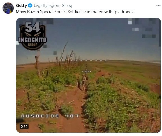Play the embedded drone video
The height and width of the screenshot is (136, 162).
click(x=89, y=75)
